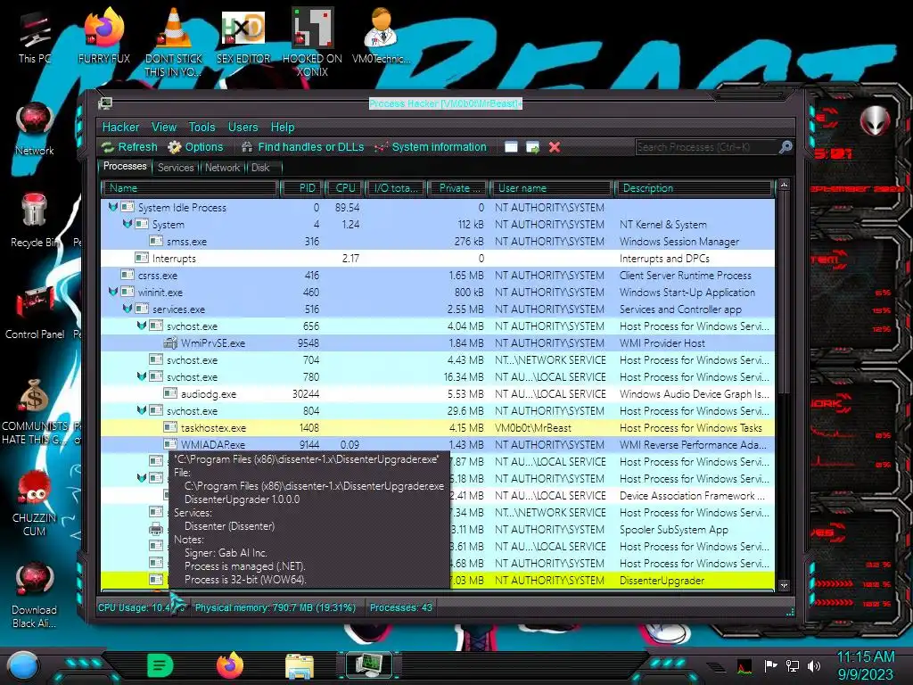Viewport: 913px width, 685px height.
Task: Open the Hacker menu
Action: pyautogui.click(x=120, y=127)
